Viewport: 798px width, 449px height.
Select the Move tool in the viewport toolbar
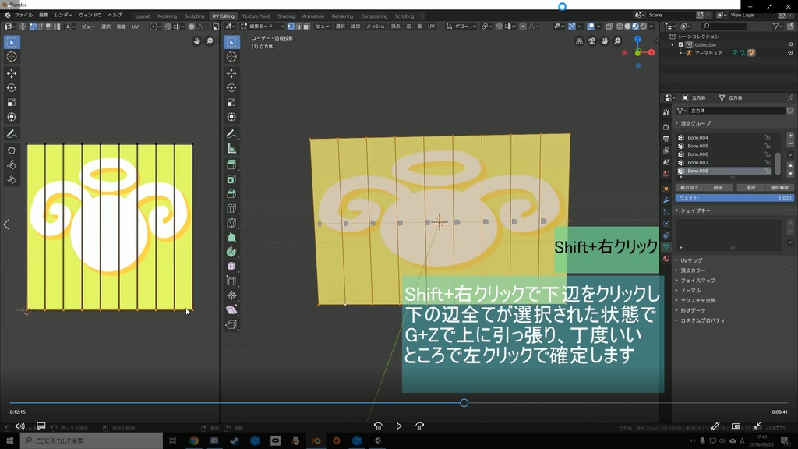point(231,73)
